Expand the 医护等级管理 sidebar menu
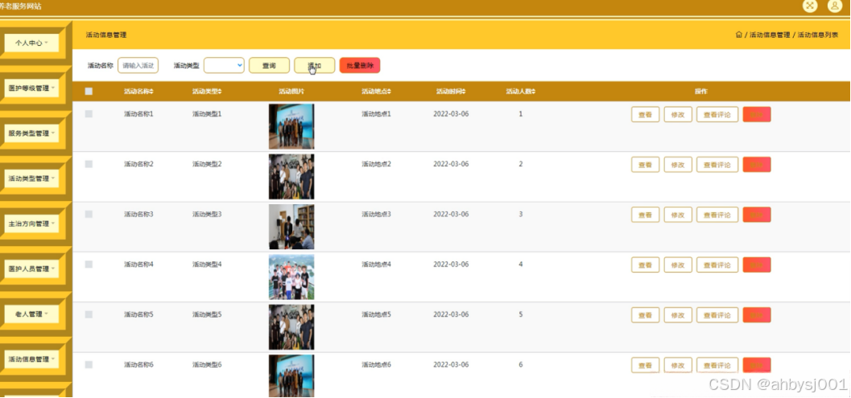Image resolution: width=851 pixels, height=398 pixels. (31, 88)
